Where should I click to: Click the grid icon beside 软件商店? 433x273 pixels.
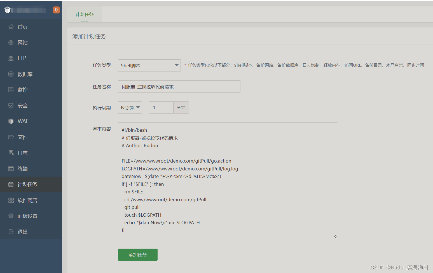11,200
